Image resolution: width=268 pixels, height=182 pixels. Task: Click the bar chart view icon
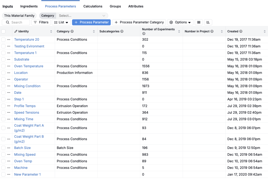[208, 22]
